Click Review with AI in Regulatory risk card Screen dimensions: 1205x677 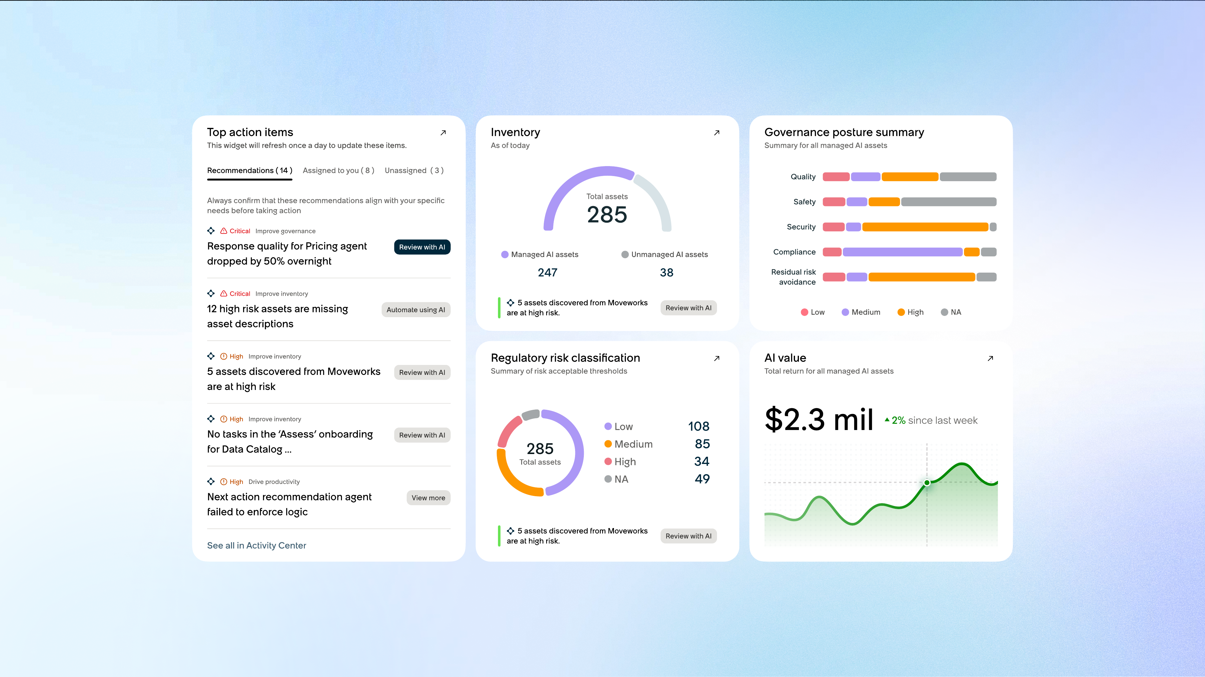click(x=689, y=536)
